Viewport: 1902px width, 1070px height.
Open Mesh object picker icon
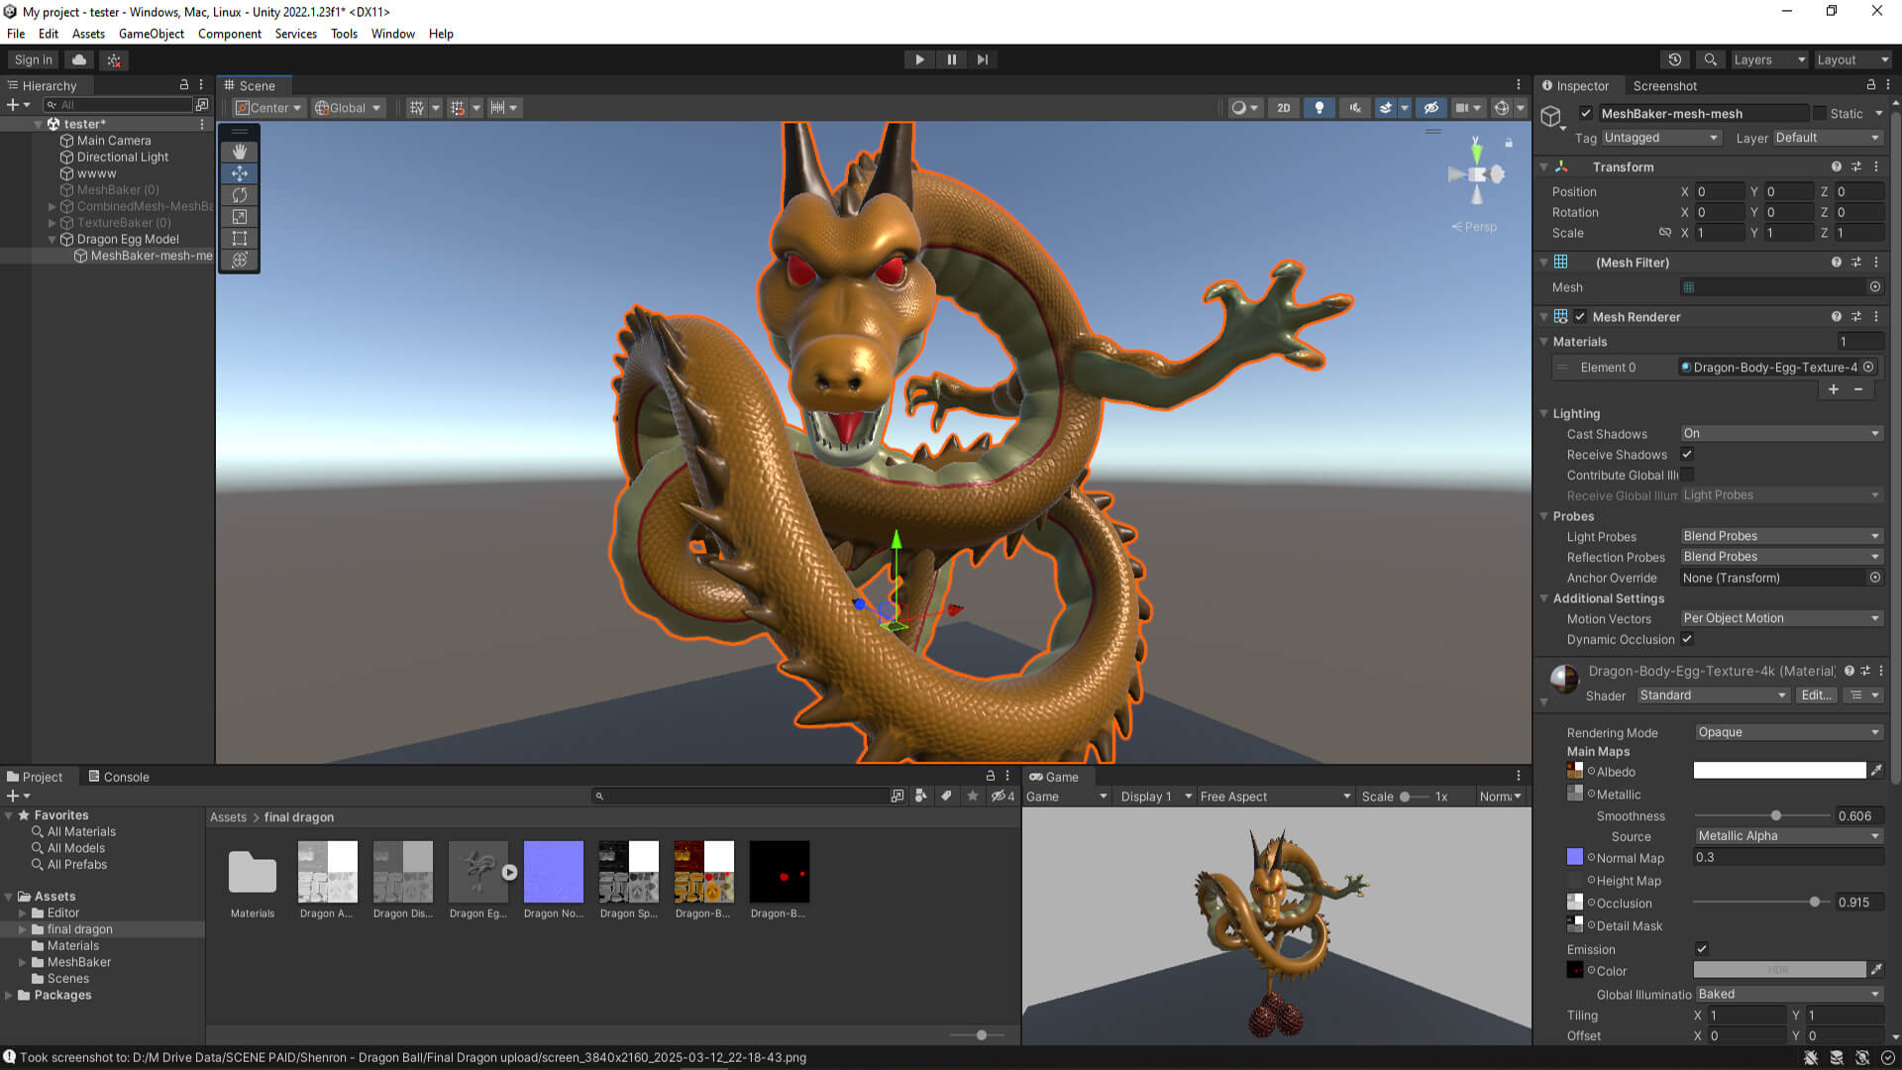(1875, 287)
